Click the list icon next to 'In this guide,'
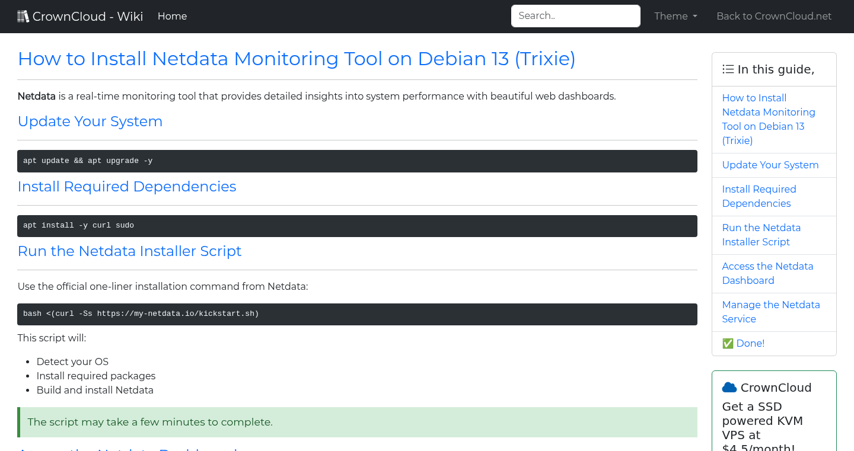The image size is (854, 451). pyautogui.click(x=728, y=69)
